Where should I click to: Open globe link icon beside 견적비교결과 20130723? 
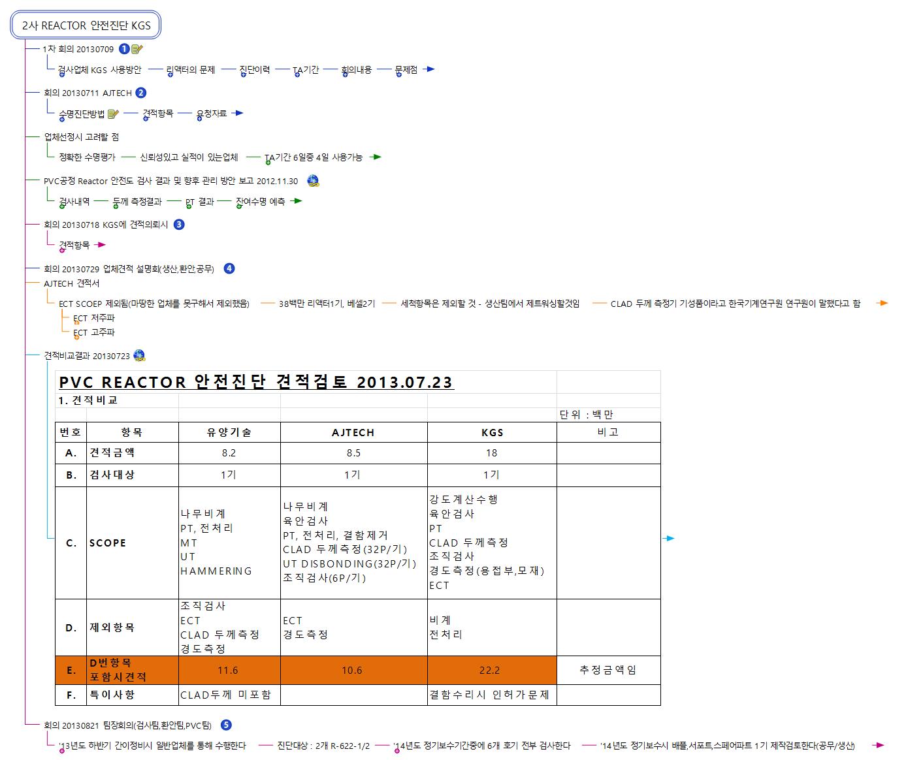point(139,356)
